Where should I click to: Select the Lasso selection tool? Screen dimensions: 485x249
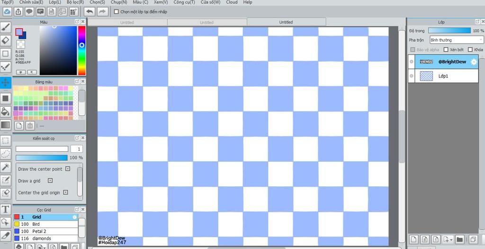(5, 154)
